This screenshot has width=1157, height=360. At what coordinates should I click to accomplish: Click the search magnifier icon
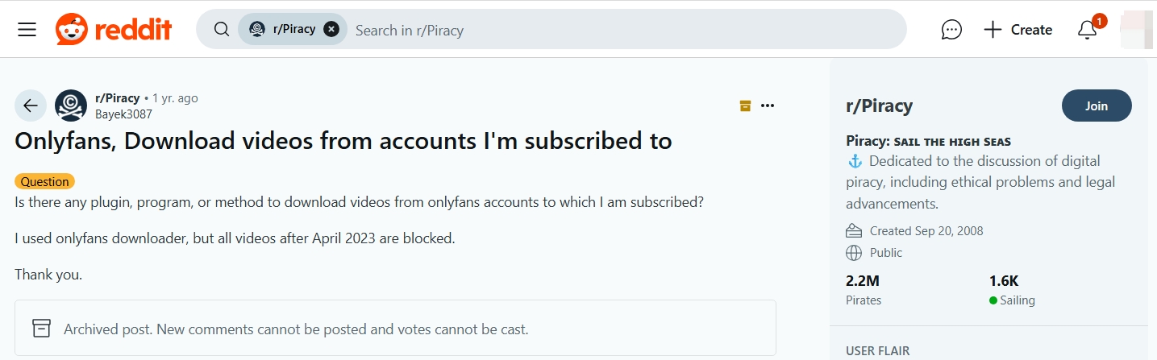[x=222, y=30]
